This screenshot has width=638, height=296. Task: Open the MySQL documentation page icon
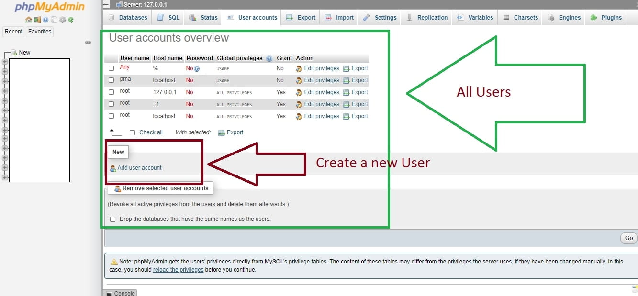[54, 20]
